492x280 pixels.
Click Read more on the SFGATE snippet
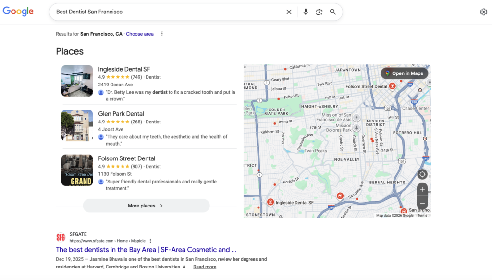coord(204,267)
